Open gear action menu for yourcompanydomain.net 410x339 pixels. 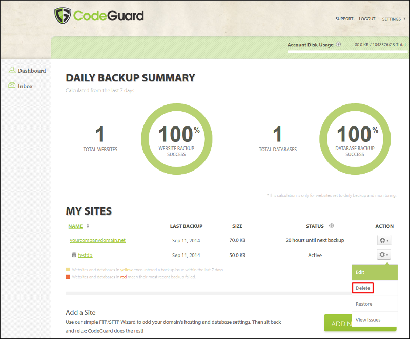(x=383, y=240)
